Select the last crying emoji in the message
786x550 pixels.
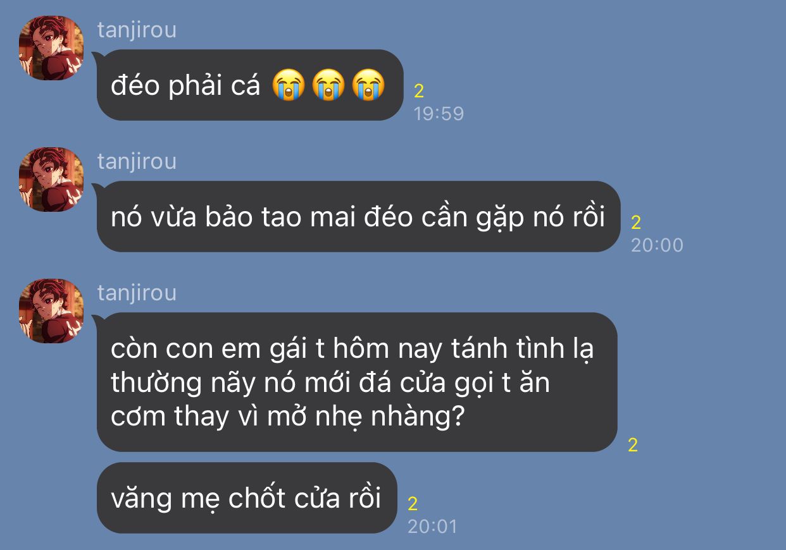coord(368,86)
